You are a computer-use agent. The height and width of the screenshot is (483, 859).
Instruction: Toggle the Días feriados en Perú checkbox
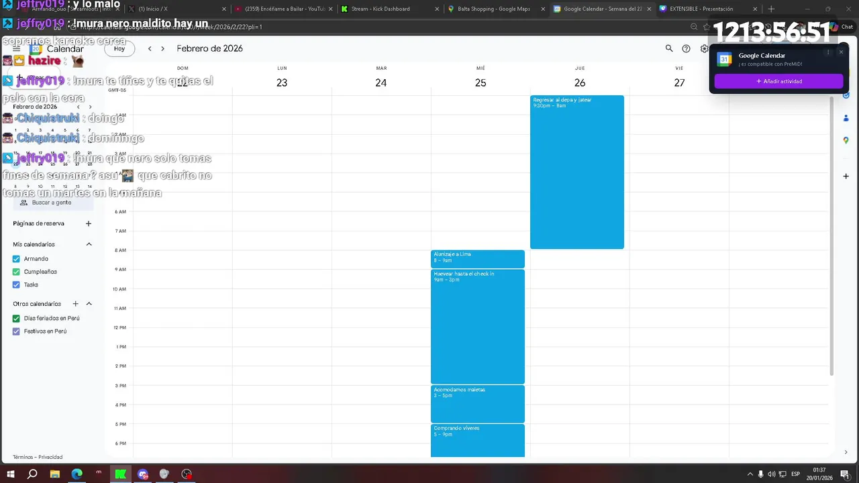pos(16,318)
